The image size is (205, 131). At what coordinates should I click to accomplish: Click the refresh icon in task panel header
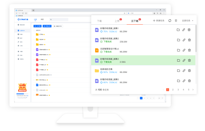[x=170, y=21]
